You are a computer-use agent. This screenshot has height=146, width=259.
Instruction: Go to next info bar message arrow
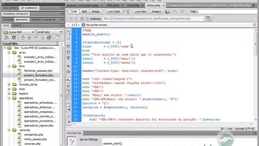79,25
